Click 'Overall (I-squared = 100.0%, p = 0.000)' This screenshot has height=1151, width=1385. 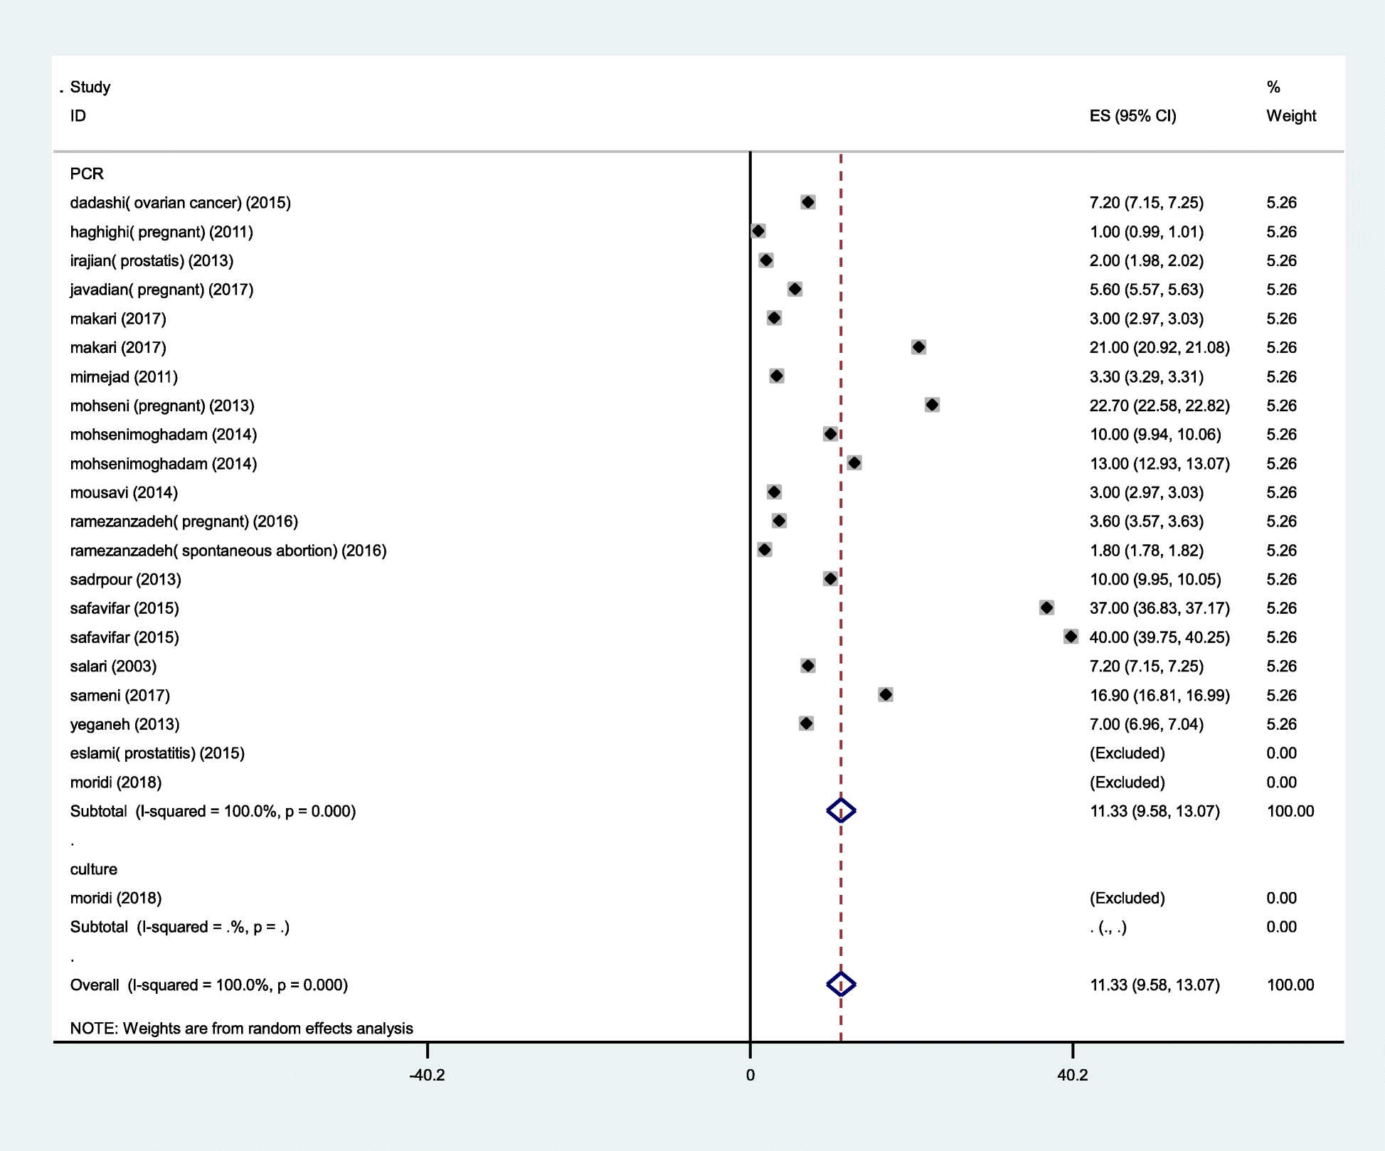pyautogui.click(x=209, y=985)
